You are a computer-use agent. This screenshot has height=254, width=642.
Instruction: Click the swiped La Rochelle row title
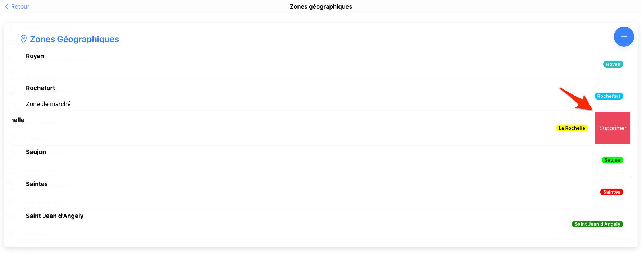pyautogui.click(x=18, y=120)
